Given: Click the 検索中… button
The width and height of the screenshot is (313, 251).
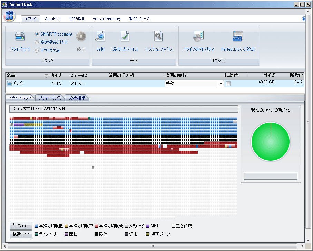Looking at the screenshot, I should coord(21,234).
